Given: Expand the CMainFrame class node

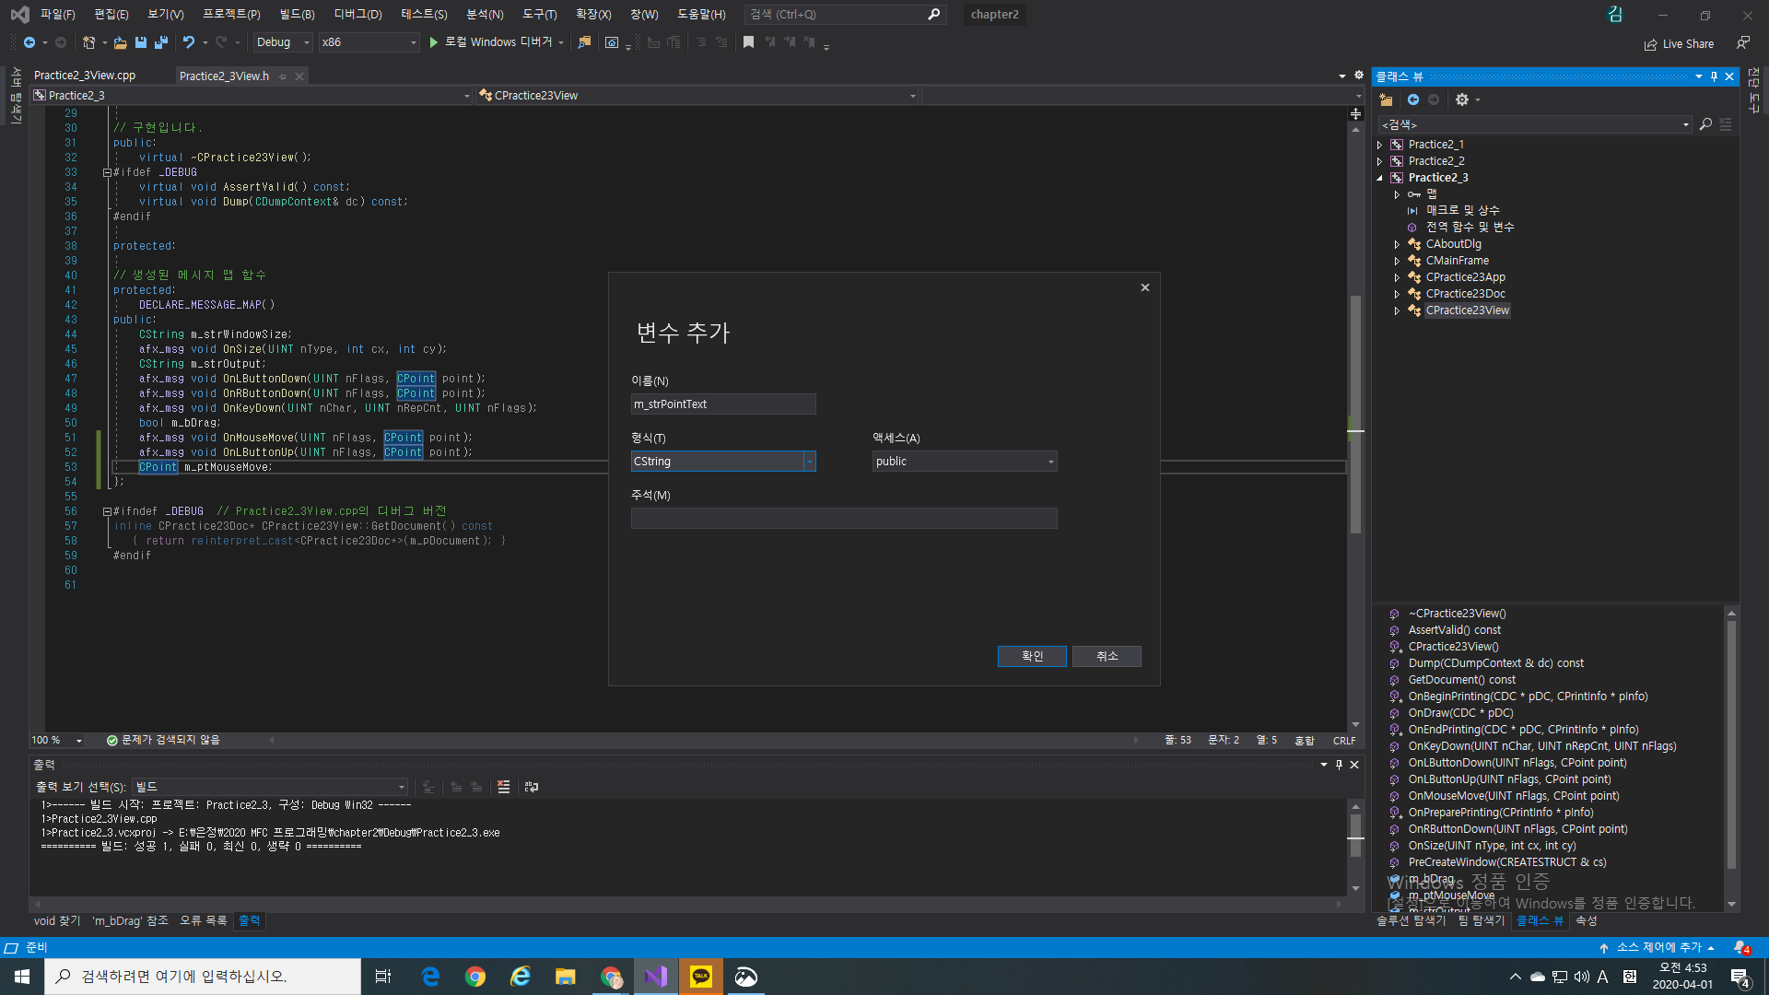Looking at the screenshot, I should (x=1397, y=261).
